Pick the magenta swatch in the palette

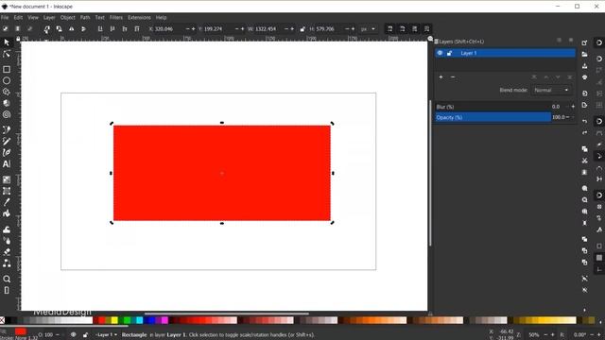(x=164, y=320)
